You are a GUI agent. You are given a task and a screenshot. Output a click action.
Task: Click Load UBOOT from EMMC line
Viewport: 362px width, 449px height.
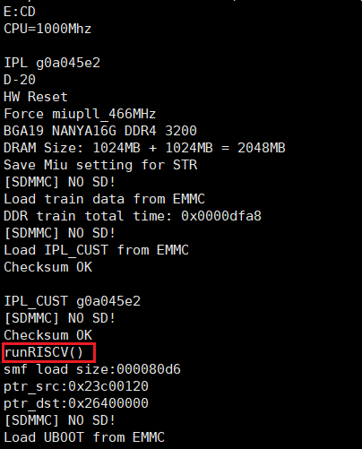pos(84,437)
